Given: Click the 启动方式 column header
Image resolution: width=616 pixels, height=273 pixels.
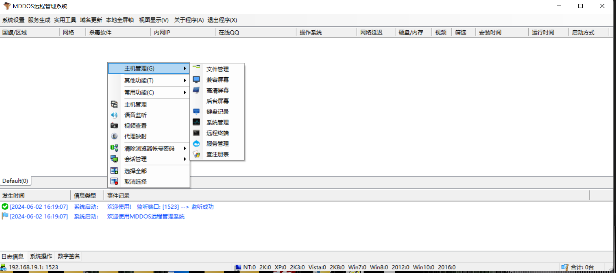Looking at the screenshot, I should point(589,33).
